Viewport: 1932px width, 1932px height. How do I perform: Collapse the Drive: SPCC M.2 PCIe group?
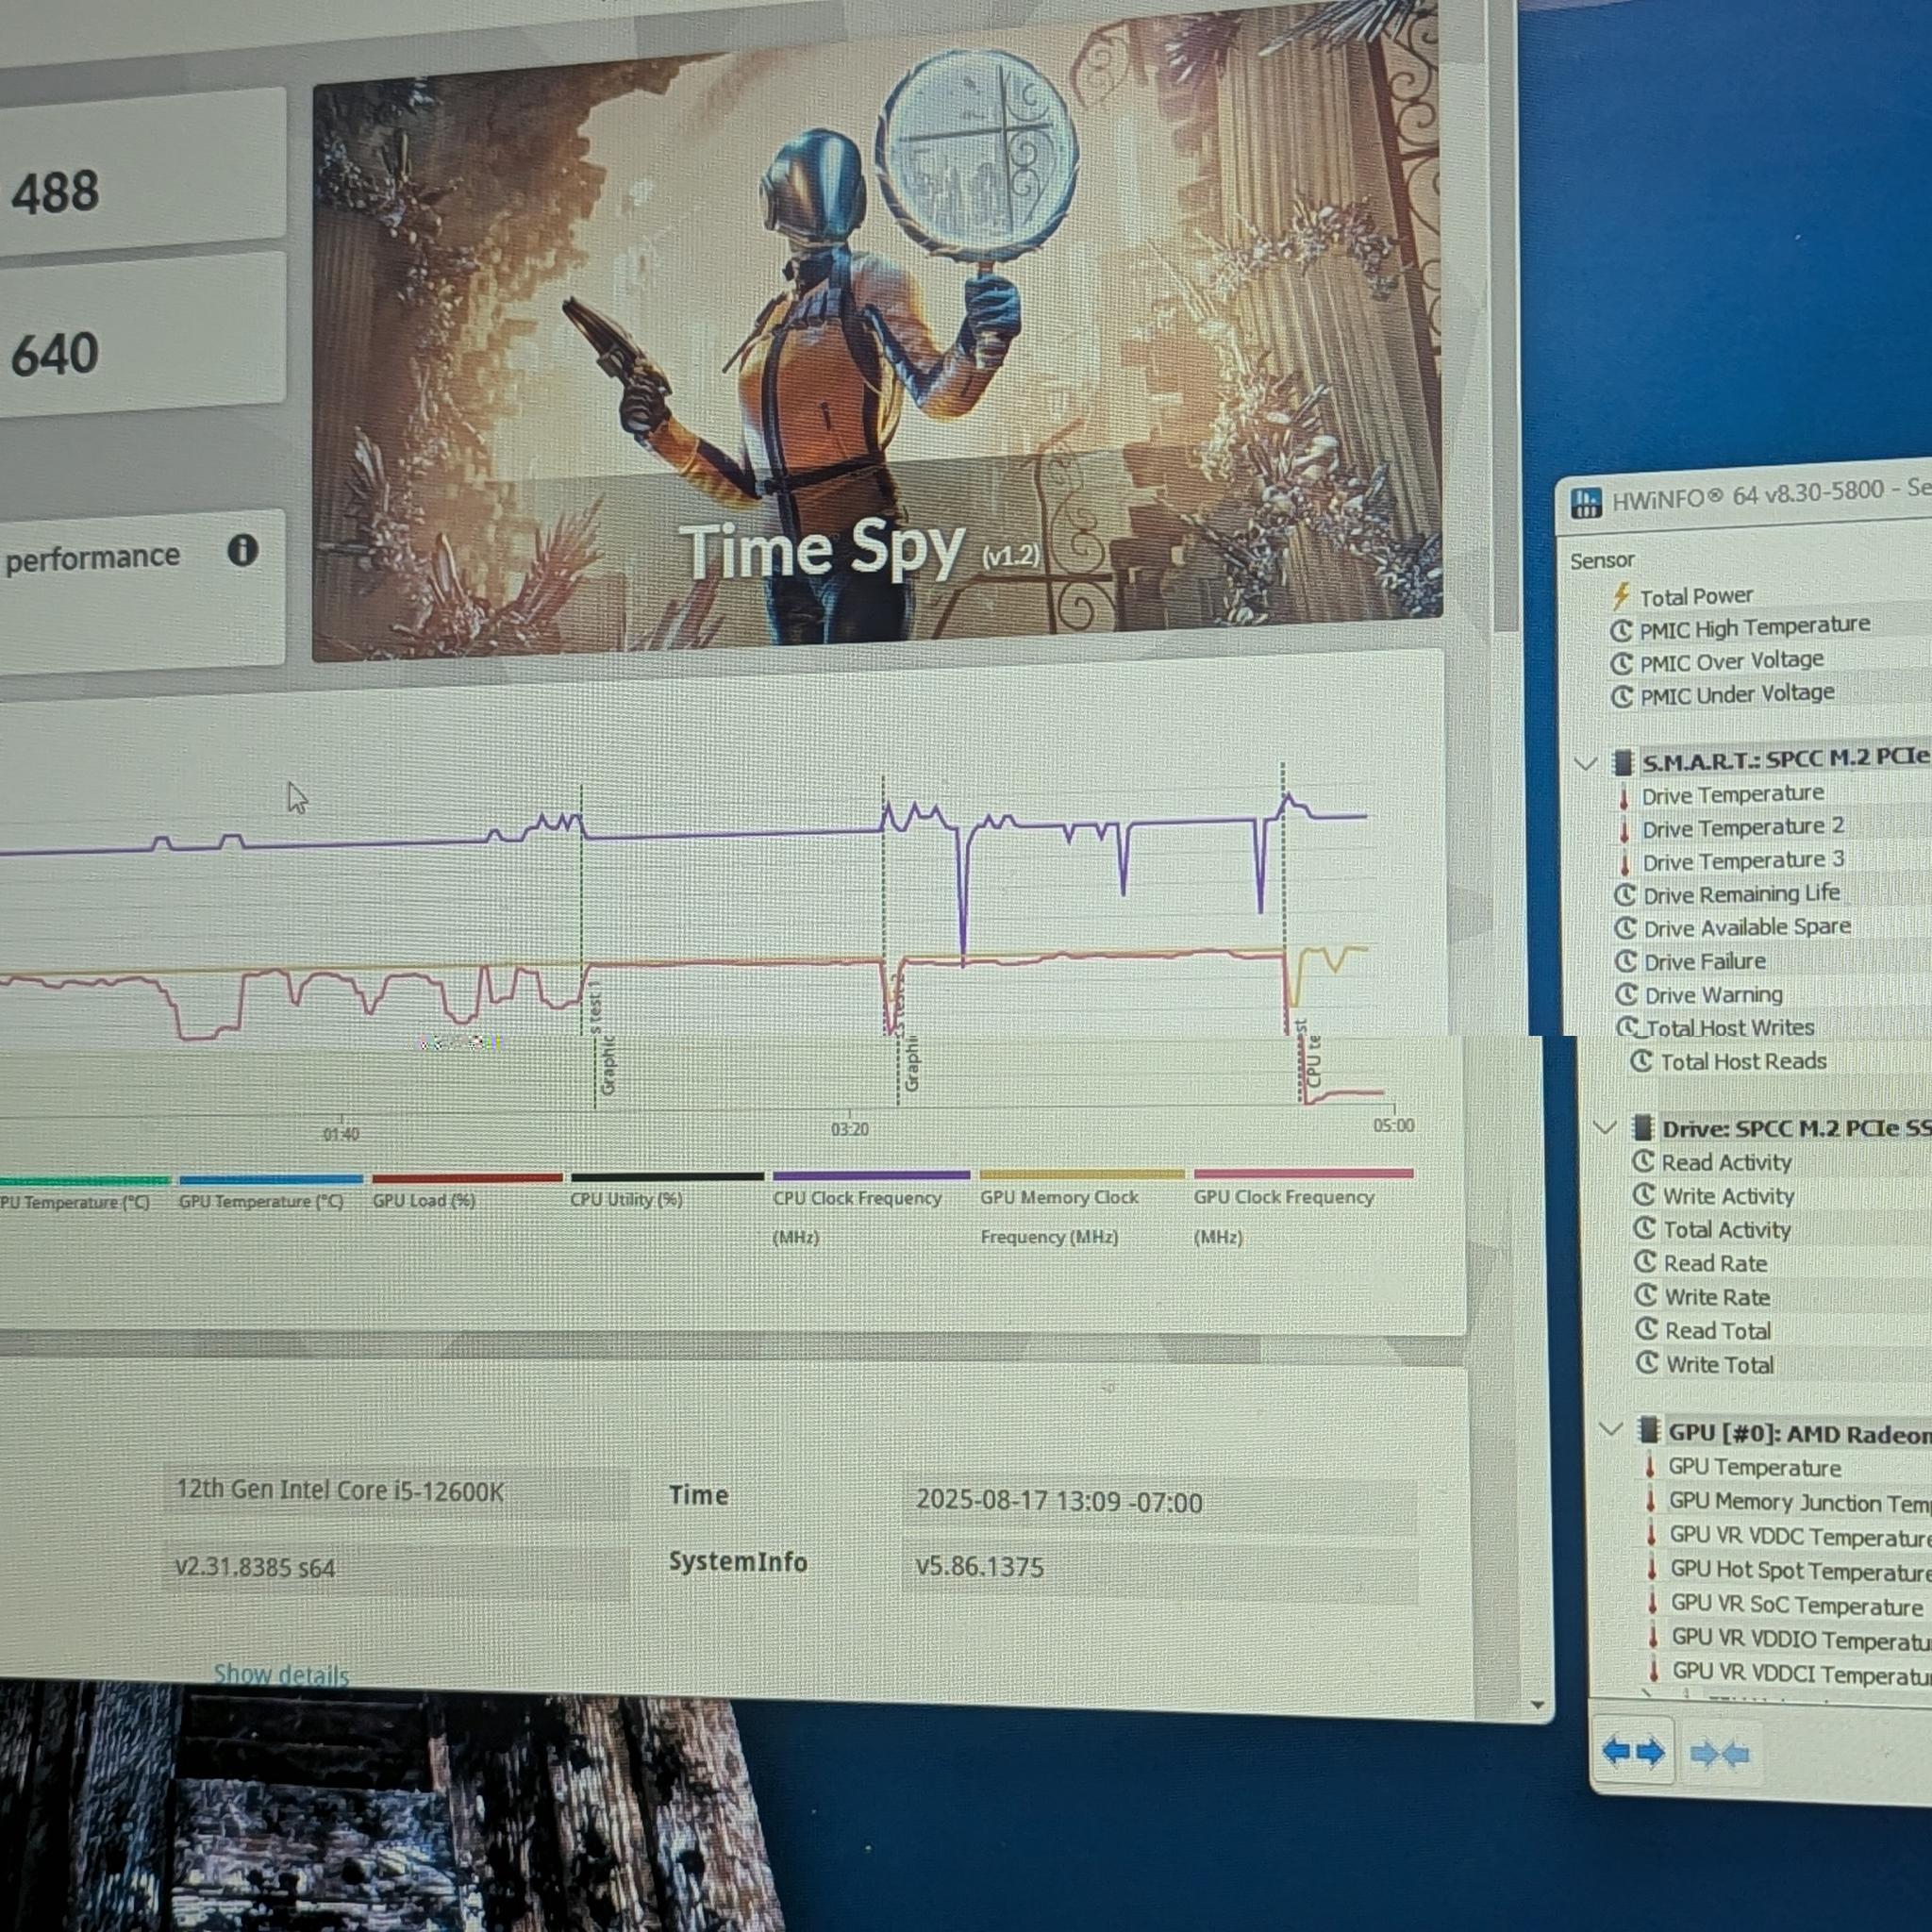[x=1605, y=1128]
